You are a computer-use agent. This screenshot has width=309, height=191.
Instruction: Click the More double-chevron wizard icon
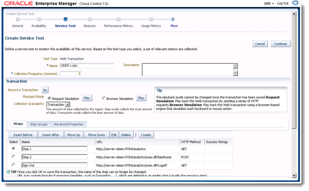pyautogui.click(x=173, y=19)
